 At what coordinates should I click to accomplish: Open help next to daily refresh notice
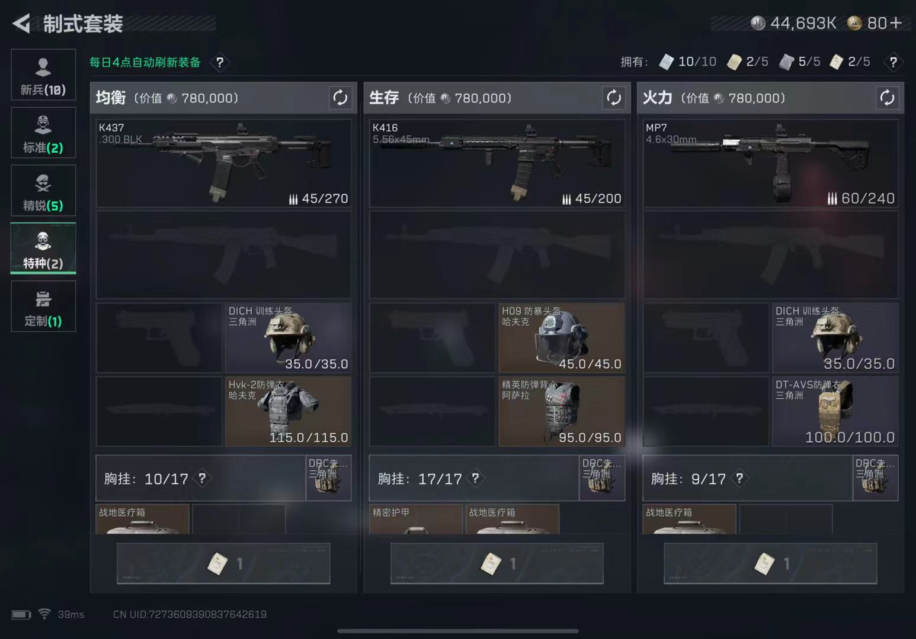tap(220, 62)
